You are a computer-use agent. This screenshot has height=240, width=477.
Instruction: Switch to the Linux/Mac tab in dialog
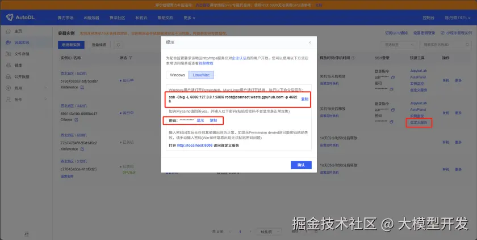coord(201,75)
